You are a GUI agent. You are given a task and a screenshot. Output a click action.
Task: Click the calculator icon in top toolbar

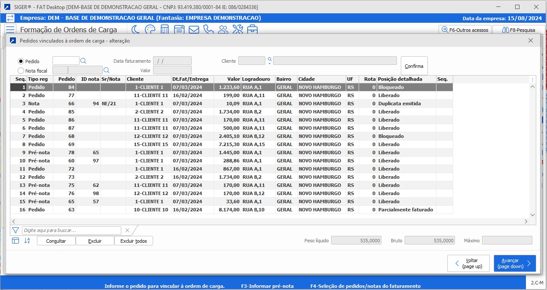[x=165, y=30]
